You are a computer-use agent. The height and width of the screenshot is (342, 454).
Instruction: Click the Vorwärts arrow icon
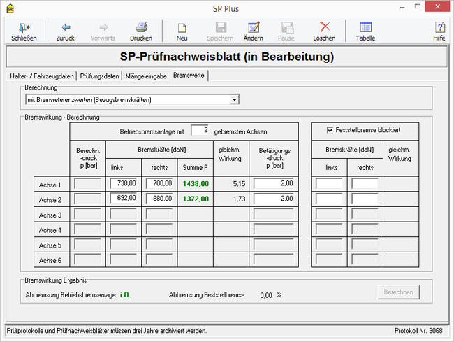tap(103, 27)
